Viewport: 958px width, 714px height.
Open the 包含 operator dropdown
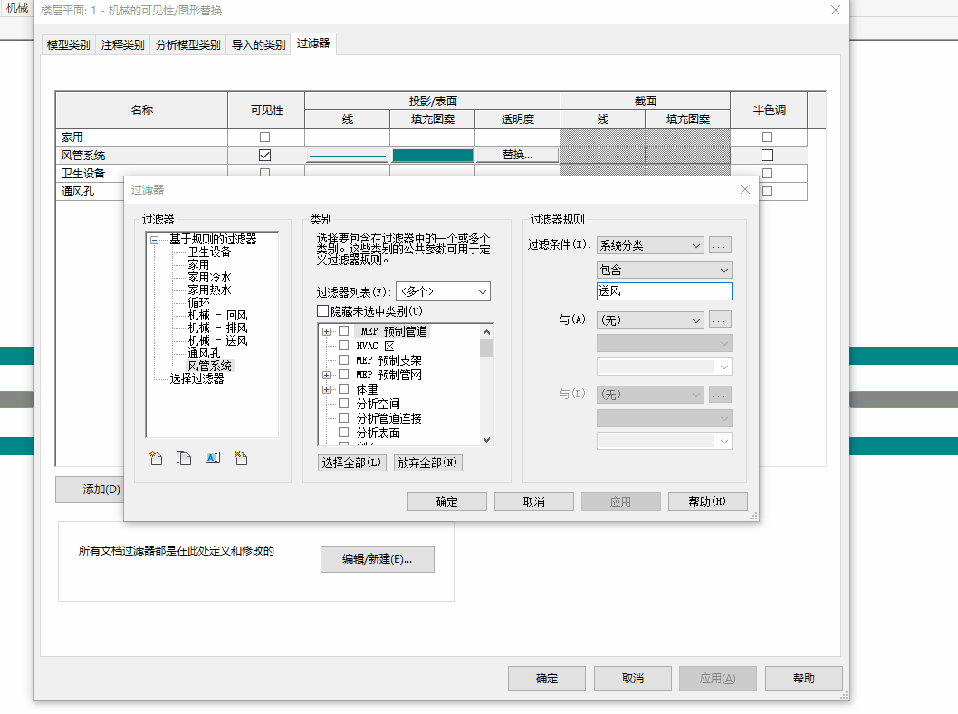(x=664, y=269)
